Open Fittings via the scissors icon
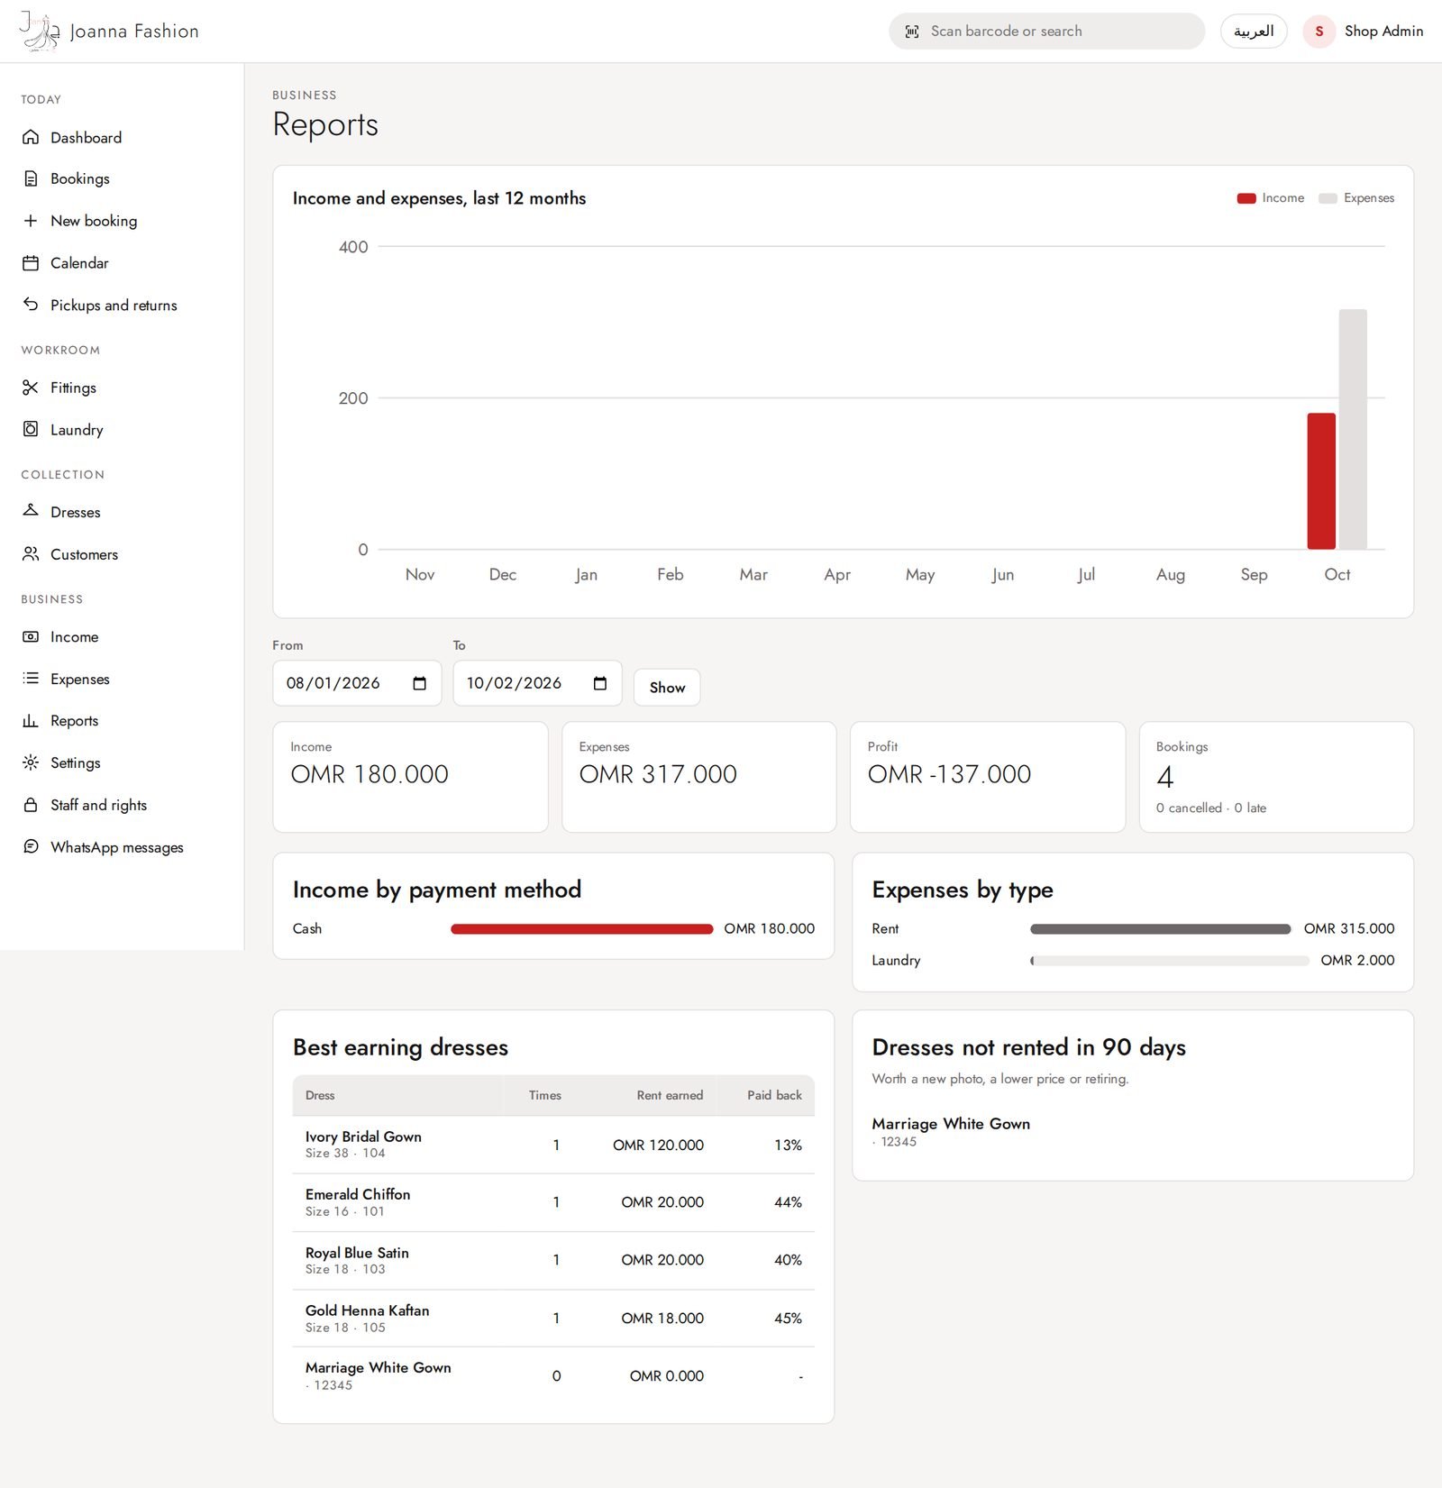Viewport: 1442px width, 1488px height. tap(31, 388)
